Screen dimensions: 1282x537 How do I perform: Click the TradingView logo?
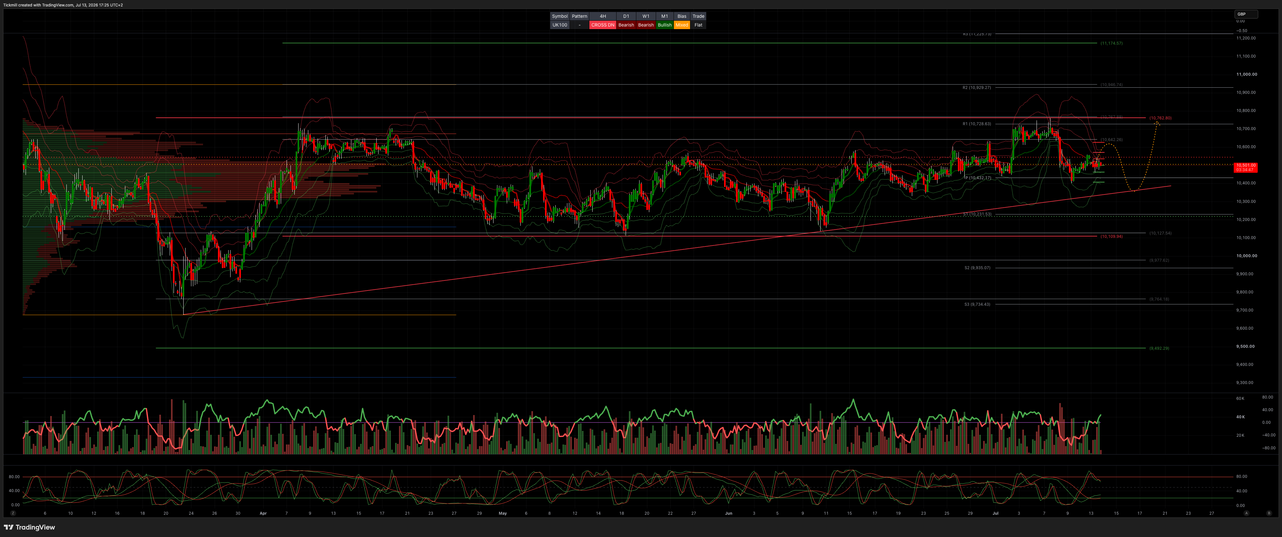tap(29, 527)
